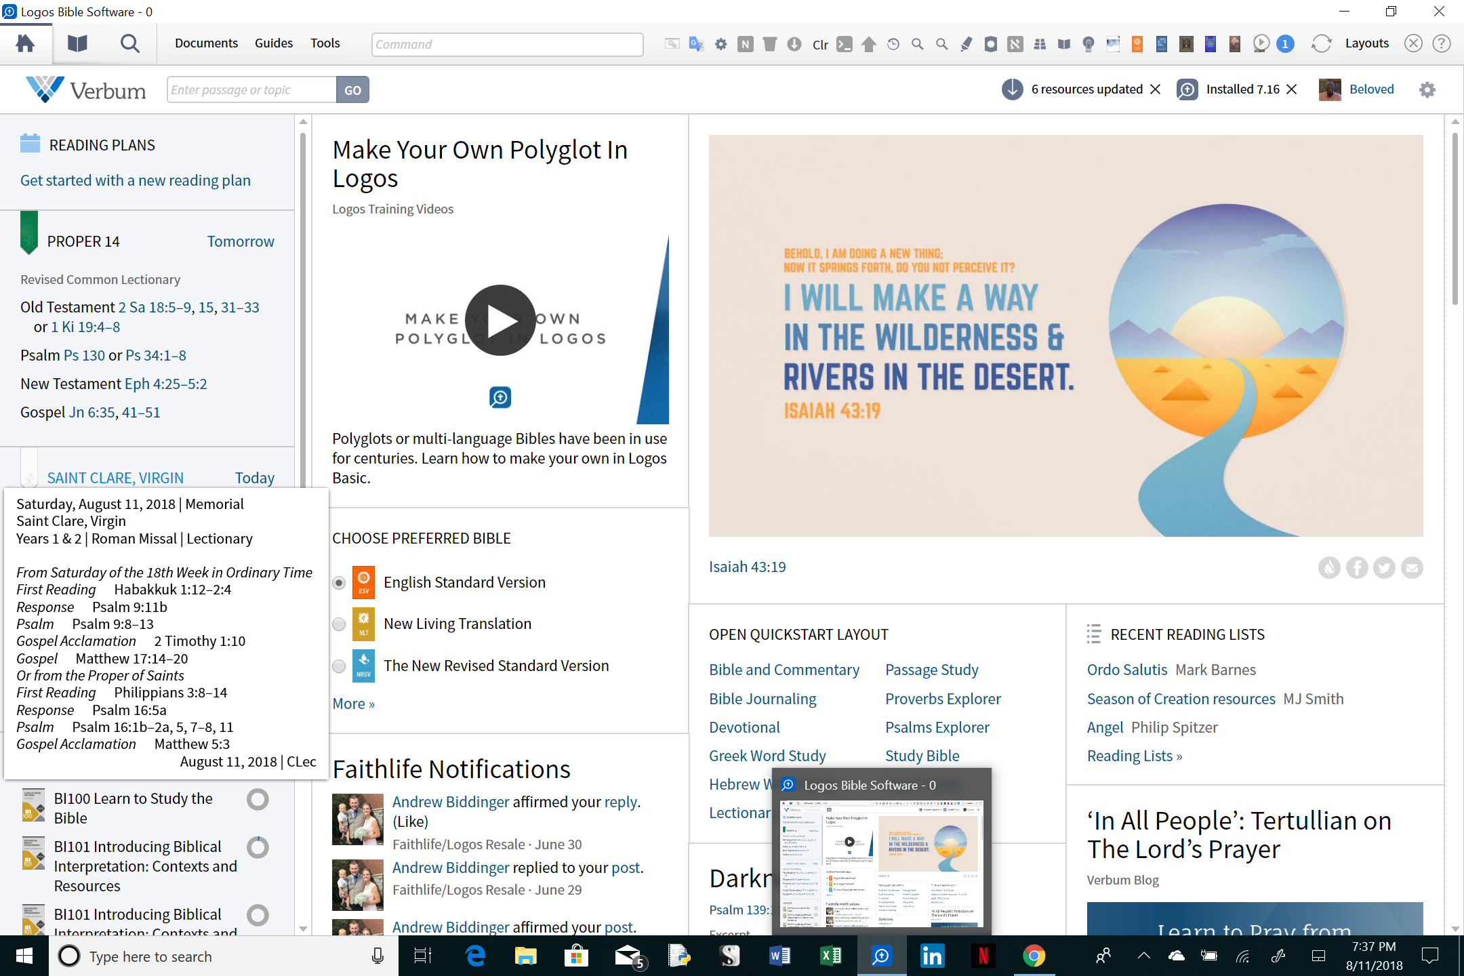Open the Documents menu
This screenshot has width=1464, height=976.
[206, 43]
